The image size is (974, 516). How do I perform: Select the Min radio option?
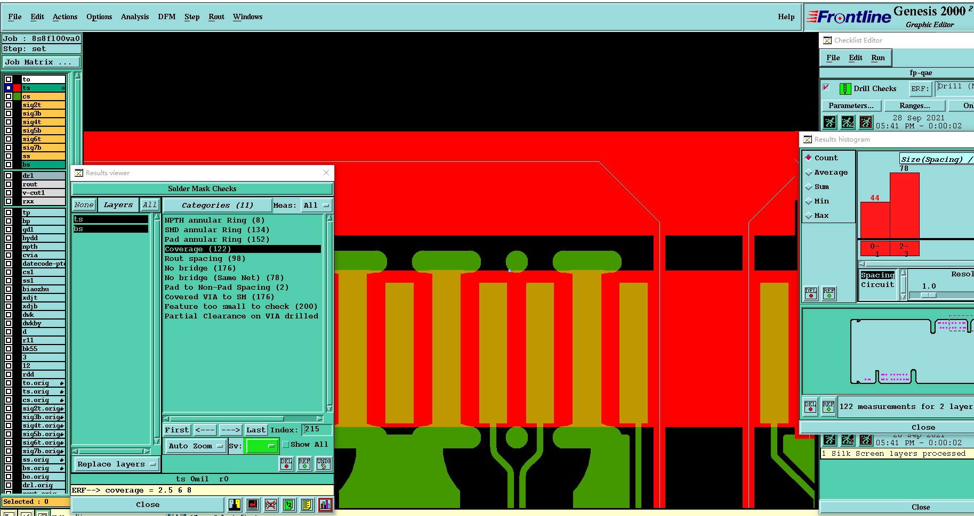pos(809,201)
